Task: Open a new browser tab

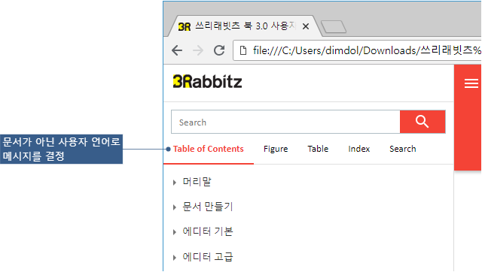Action: click(x=334, y=27)
